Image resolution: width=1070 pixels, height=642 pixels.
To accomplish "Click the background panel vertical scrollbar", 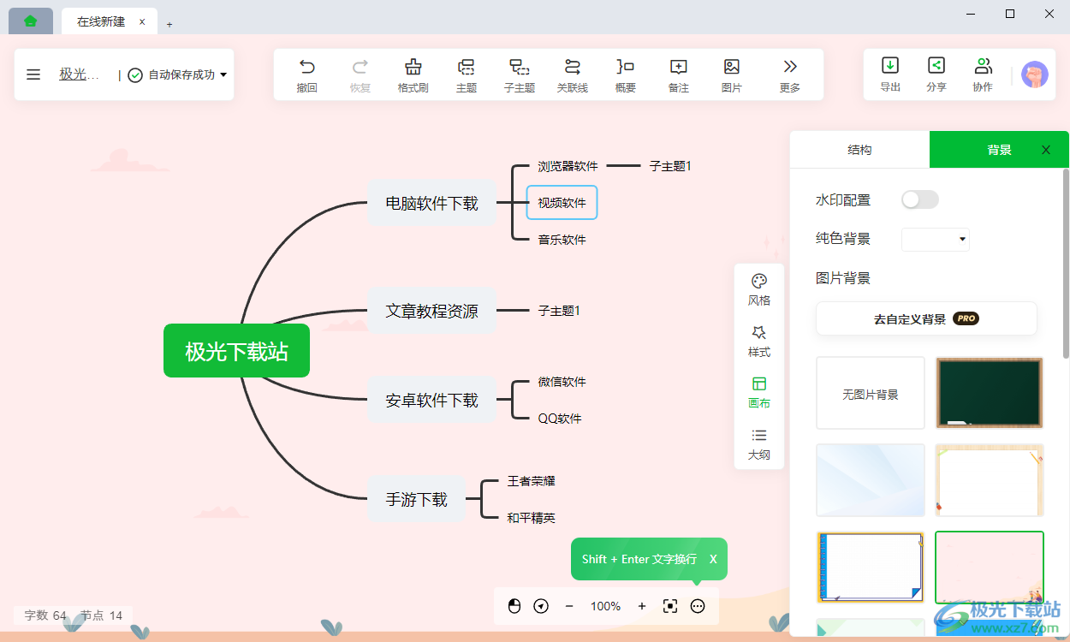I will tap(1066, 264).
